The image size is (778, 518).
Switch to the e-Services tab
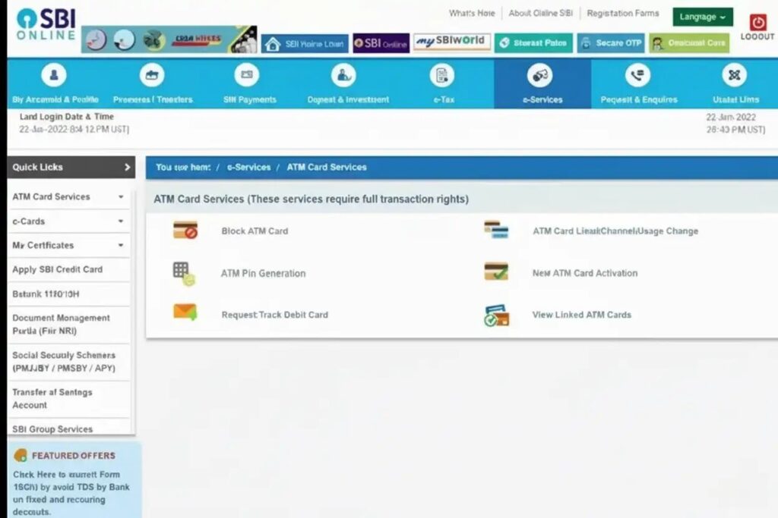click(x=542, y=83)
